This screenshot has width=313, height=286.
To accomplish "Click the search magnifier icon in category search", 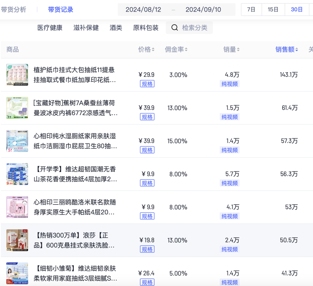I will (174, 28).
